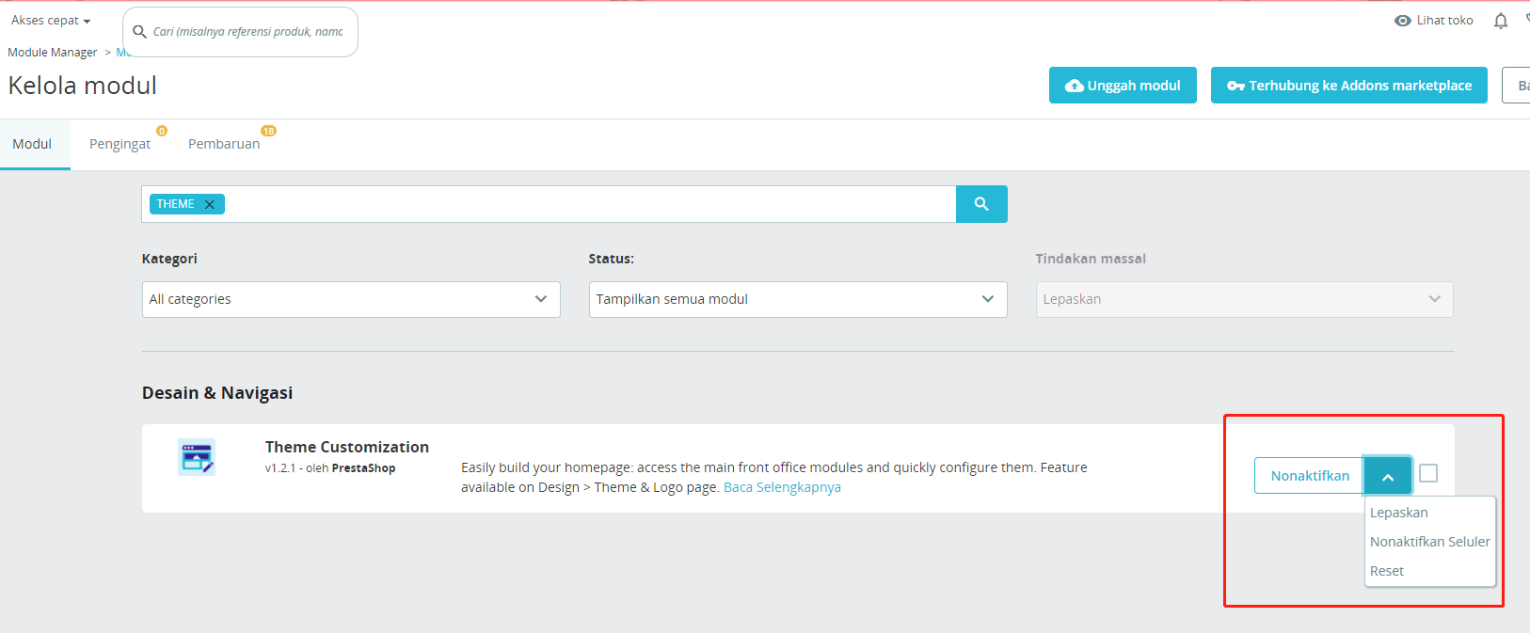Viewport: 1530px width, 633px height.
Task: Click Terhubung ke Addons marketplace button
Action: 1349,86
